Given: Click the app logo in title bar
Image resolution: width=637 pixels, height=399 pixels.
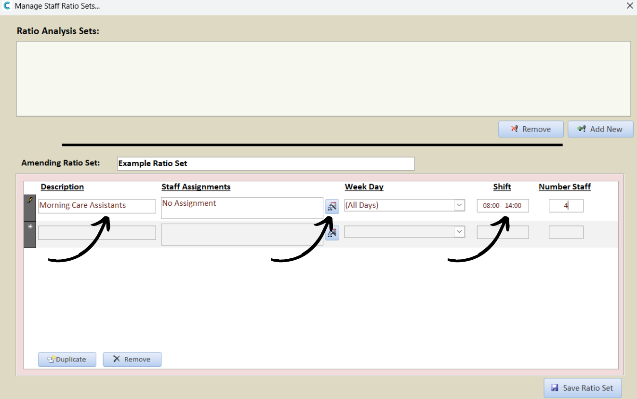Looking at the screenshot, I should click(7, 6).
